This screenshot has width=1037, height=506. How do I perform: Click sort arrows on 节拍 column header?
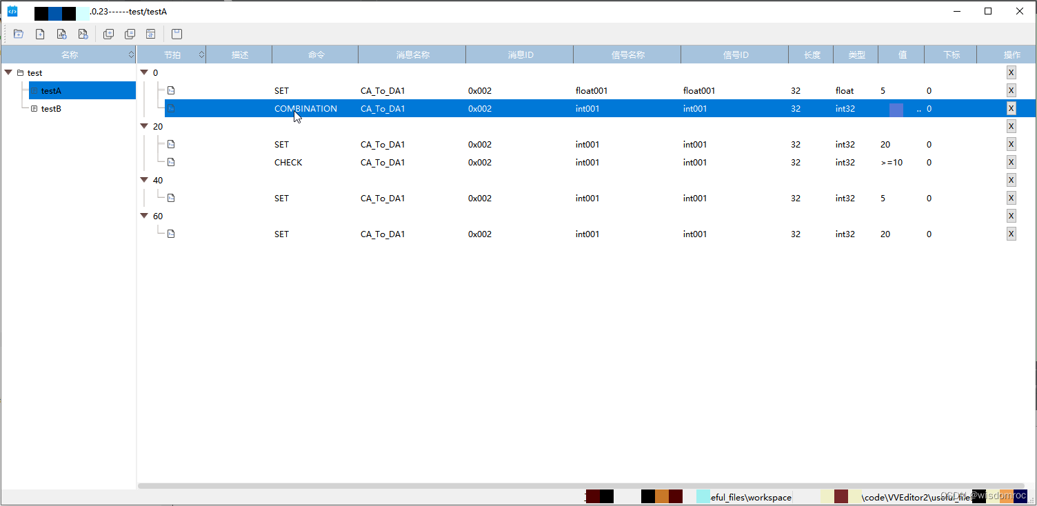(201, 54)
